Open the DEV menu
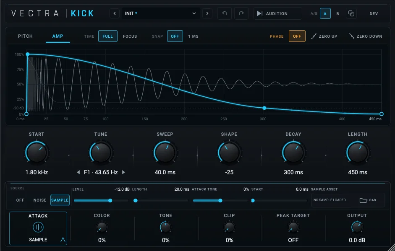 (374, 13)
